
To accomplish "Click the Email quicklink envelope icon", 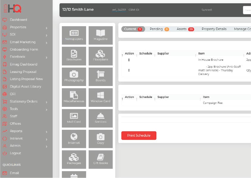I will (5, 173).
